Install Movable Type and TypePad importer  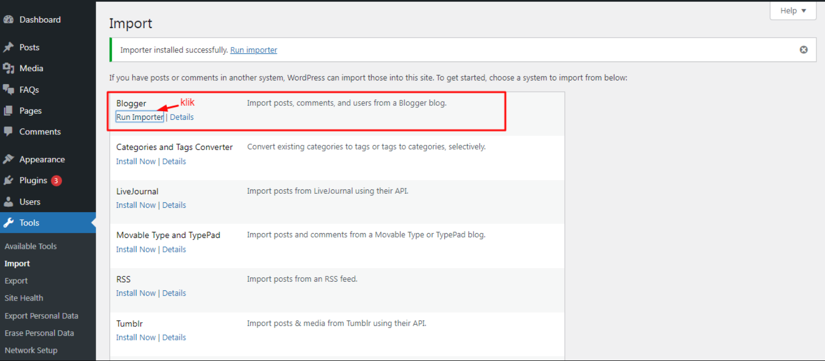(x=136, y=249)
